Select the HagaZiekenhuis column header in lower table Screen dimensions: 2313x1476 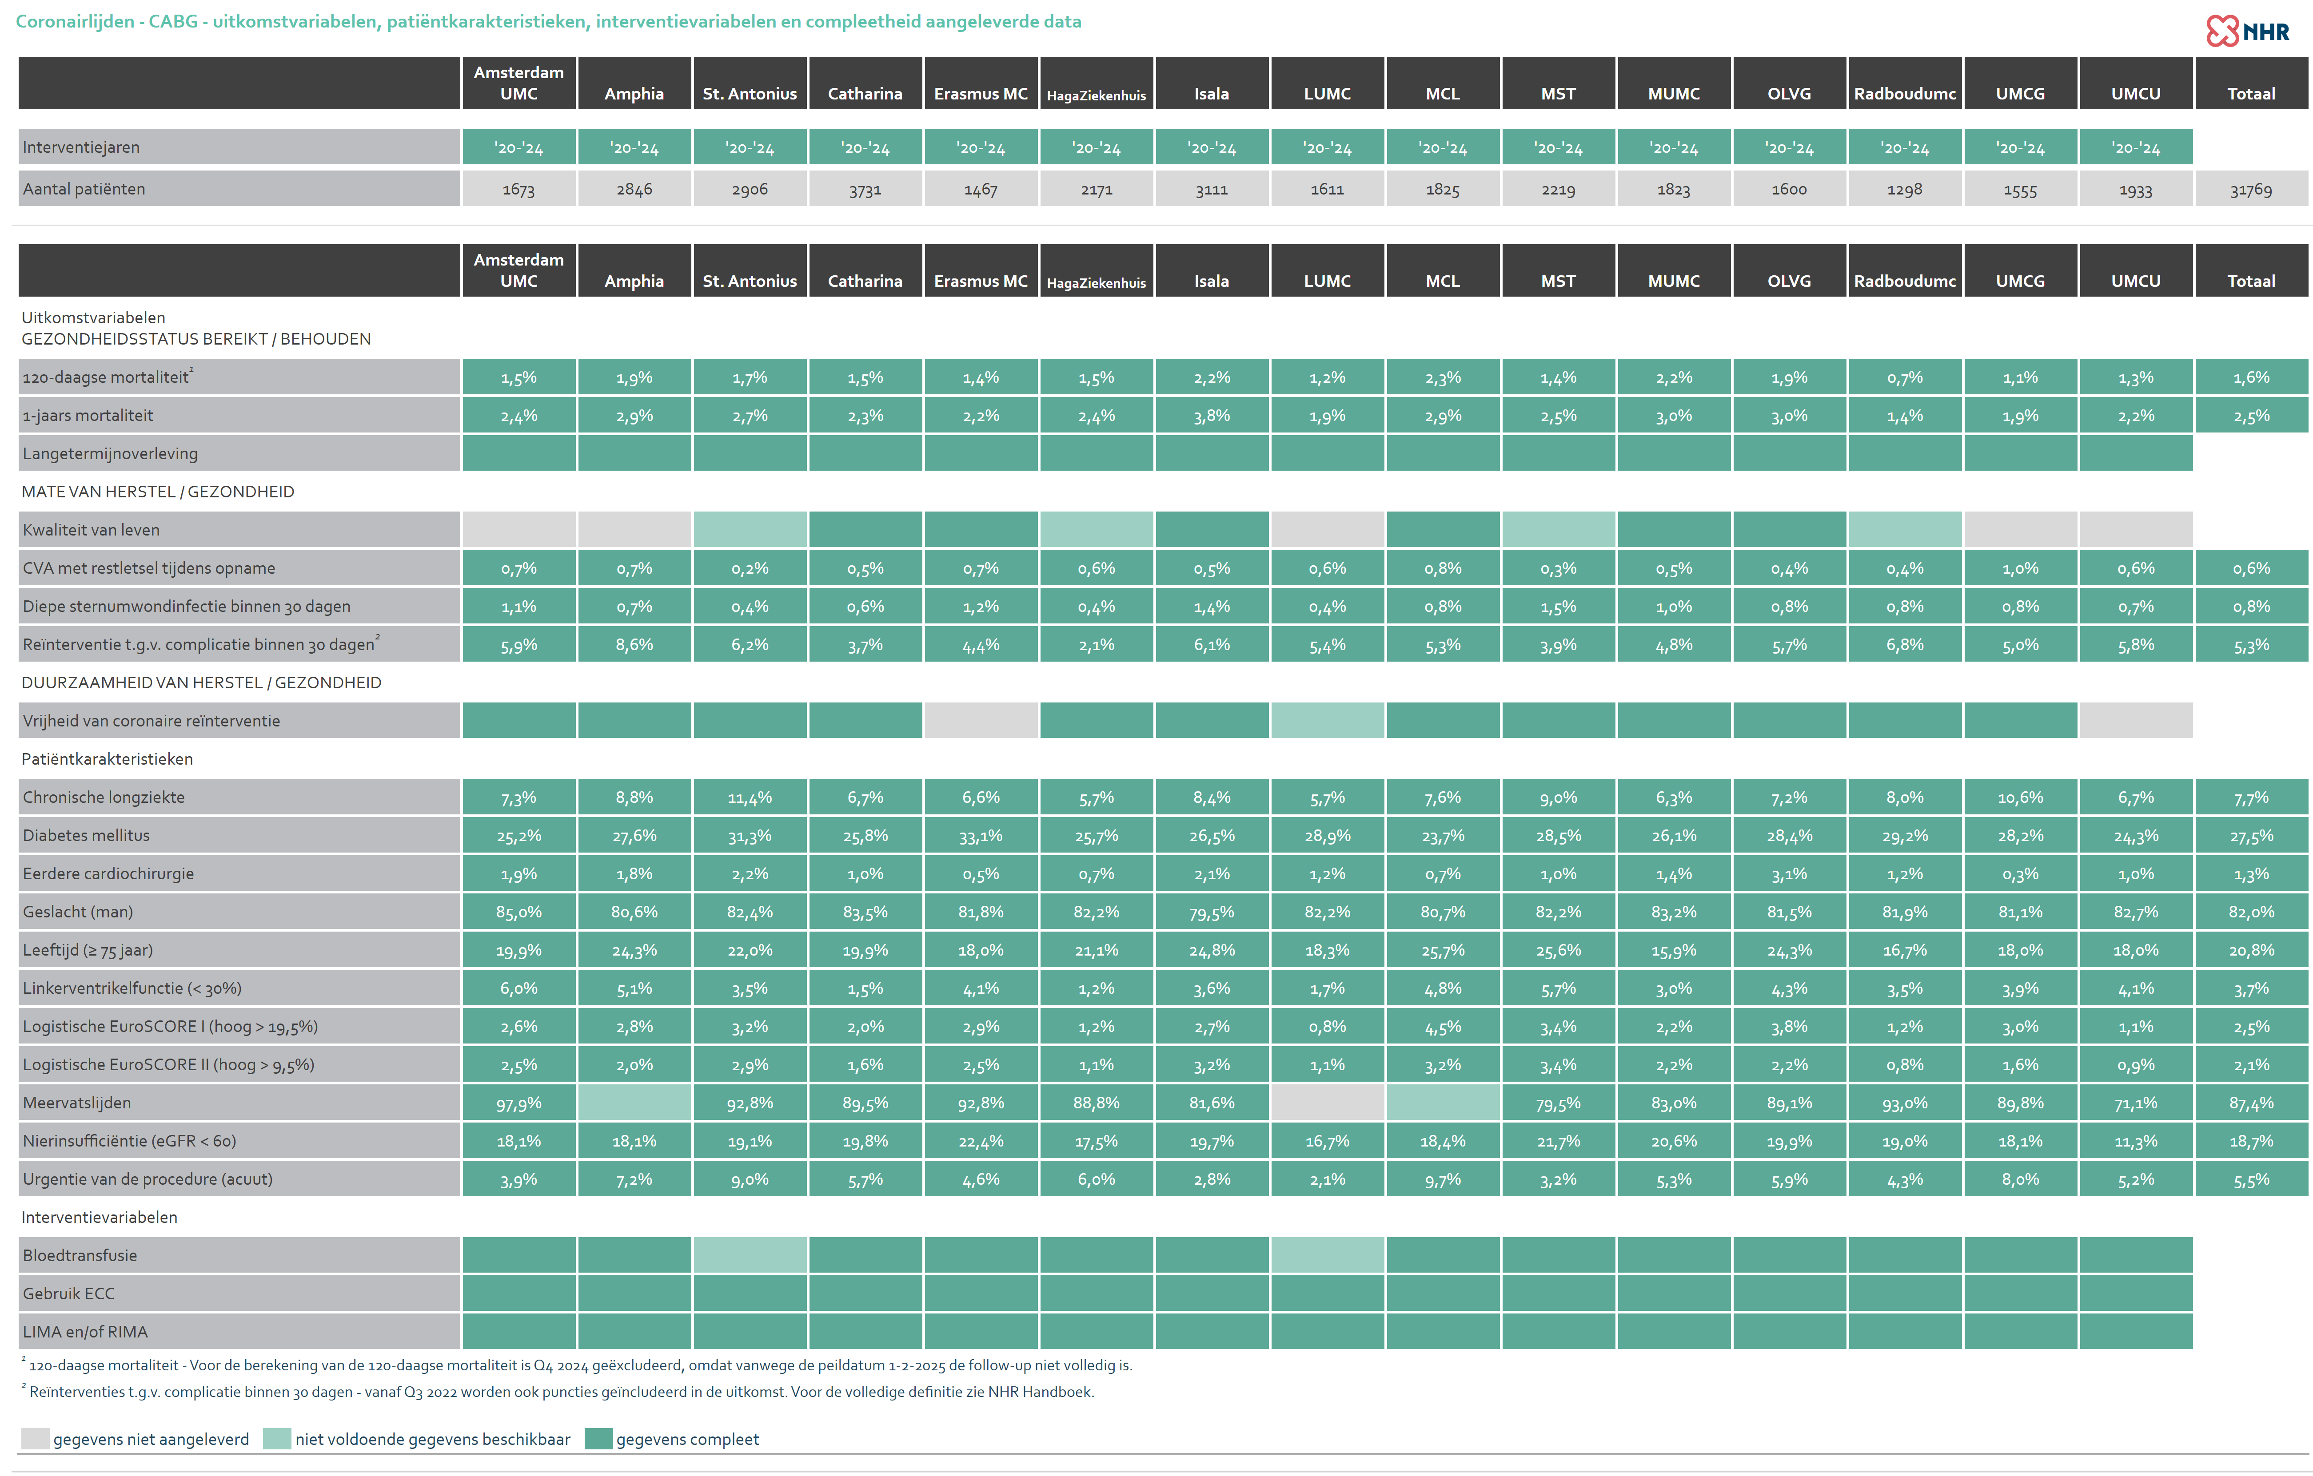1096,271
